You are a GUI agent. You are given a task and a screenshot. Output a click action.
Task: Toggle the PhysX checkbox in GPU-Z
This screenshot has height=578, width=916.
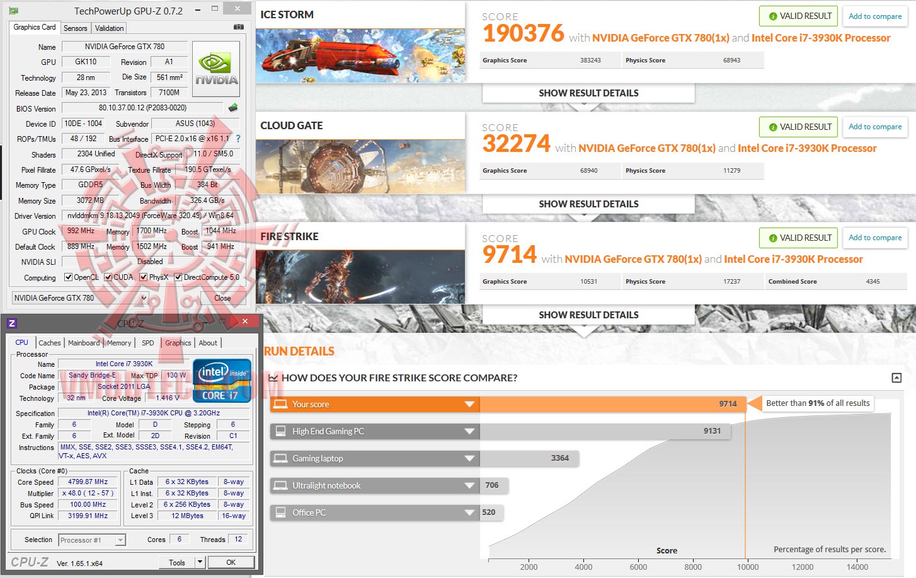point(144,277)
